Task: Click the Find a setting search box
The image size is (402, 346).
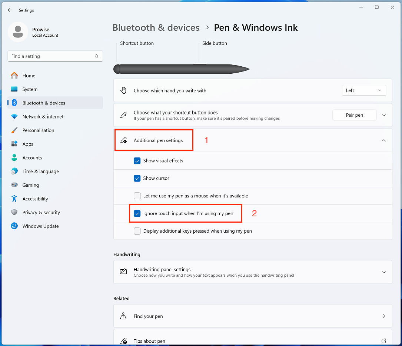Action: (x=52, y=56)
